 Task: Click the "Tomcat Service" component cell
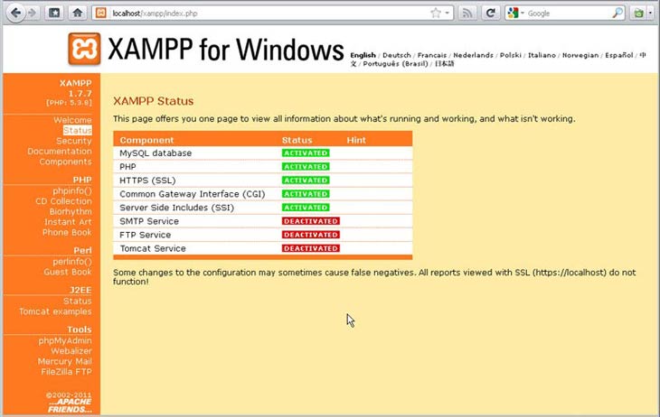point(153,248)
